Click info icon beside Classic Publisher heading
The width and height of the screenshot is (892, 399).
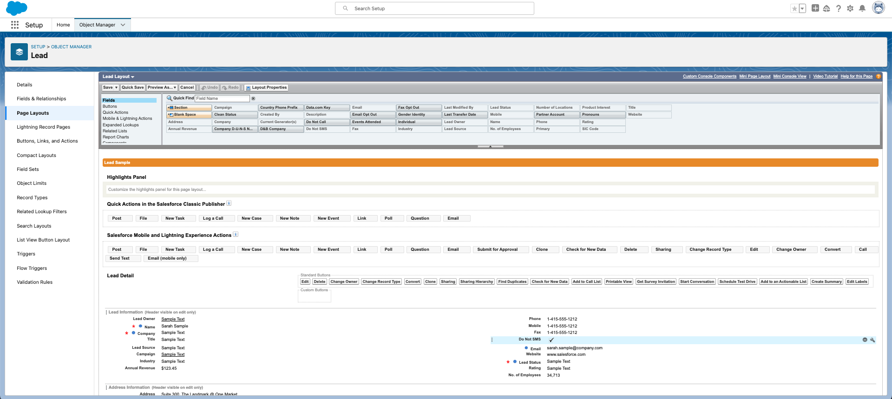coord(229,203)
